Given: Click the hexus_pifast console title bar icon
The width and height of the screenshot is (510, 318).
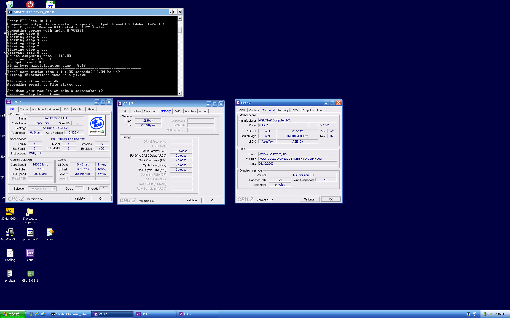Looking at the screenshot, I should (x=10, y=12).
